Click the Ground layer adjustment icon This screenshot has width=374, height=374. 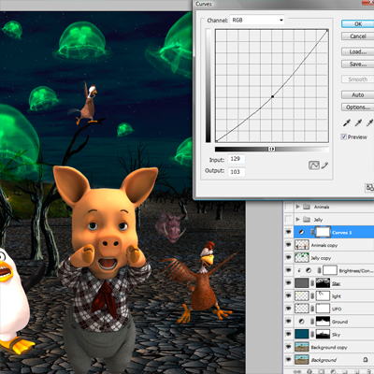[x=301, y=322]
